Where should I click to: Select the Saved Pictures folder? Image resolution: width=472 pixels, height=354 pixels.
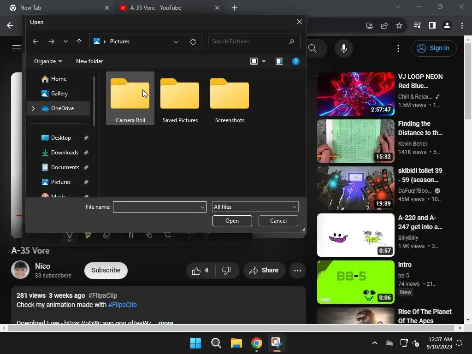click(x=180, y=99)
